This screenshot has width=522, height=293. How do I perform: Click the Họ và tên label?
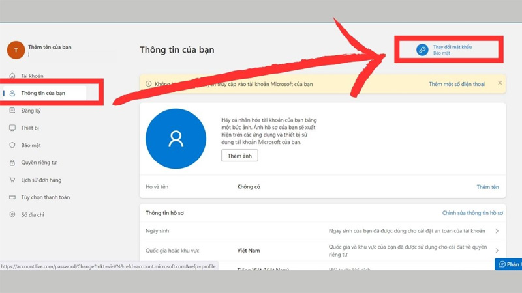point(157,187)
